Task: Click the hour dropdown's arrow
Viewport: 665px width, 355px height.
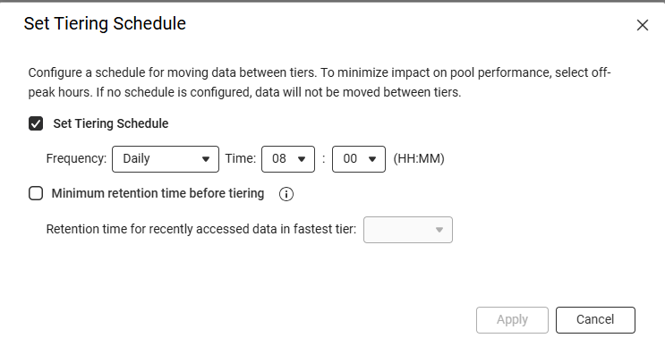Action: [302, 159]
